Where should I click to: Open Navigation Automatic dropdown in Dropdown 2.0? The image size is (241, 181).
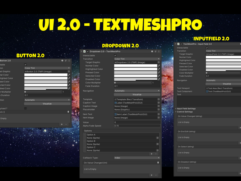click(137, 91)
